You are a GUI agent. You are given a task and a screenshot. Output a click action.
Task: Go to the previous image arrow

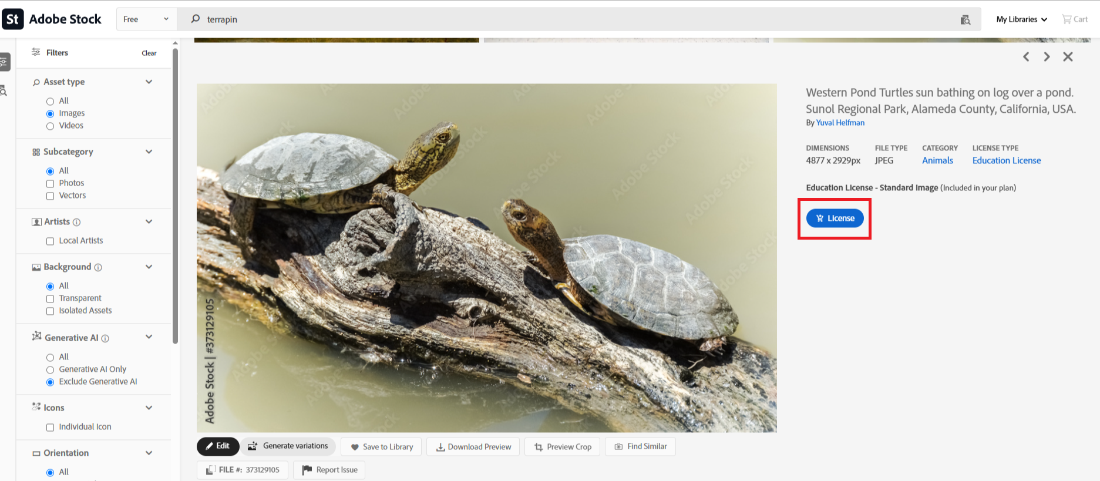click(1026, 57)
